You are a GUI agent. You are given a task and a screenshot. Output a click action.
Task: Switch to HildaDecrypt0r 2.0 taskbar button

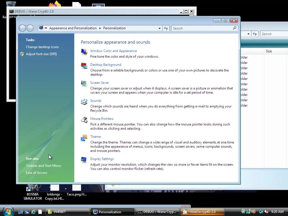[202, 212]
